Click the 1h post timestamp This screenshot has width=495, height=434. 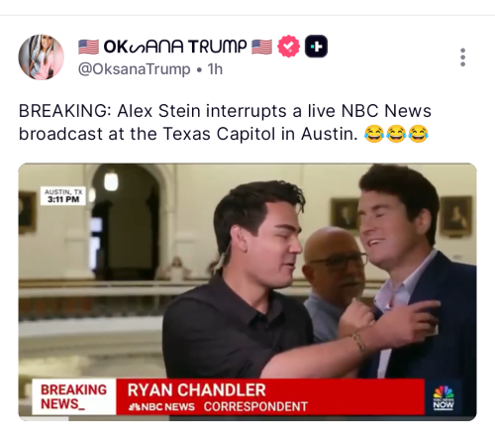215,69
